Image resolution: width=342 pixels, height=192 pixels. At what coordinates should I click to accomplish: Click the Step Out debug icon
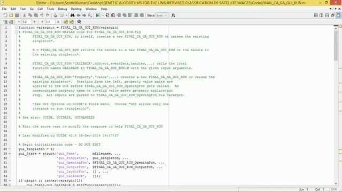pos(130,15)
